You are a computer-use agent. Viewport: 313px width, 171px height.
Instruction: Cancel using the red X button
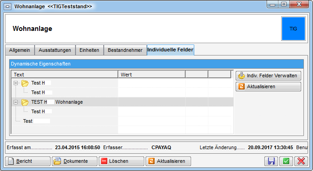click(301, 161)
